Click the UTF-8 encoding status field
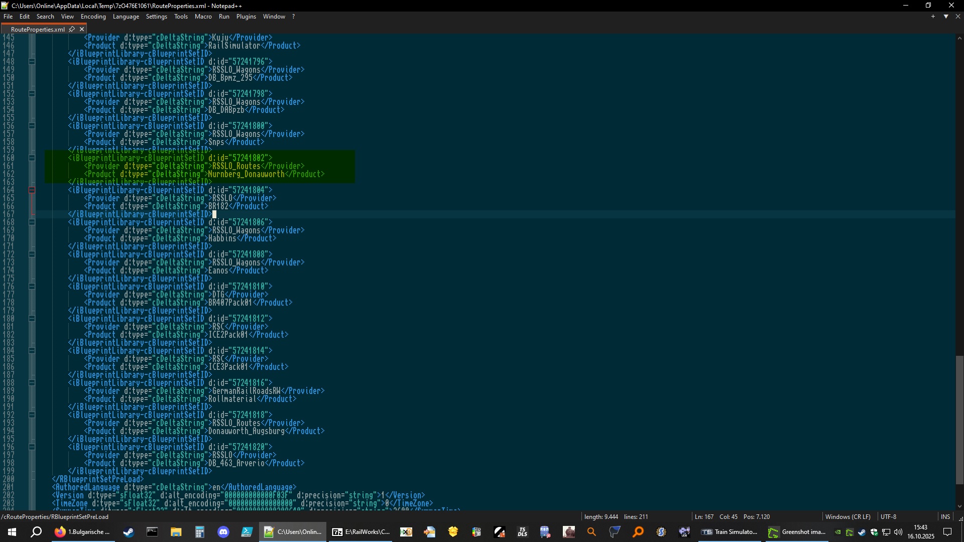This screenshot has height=542, width=964. 888,516
